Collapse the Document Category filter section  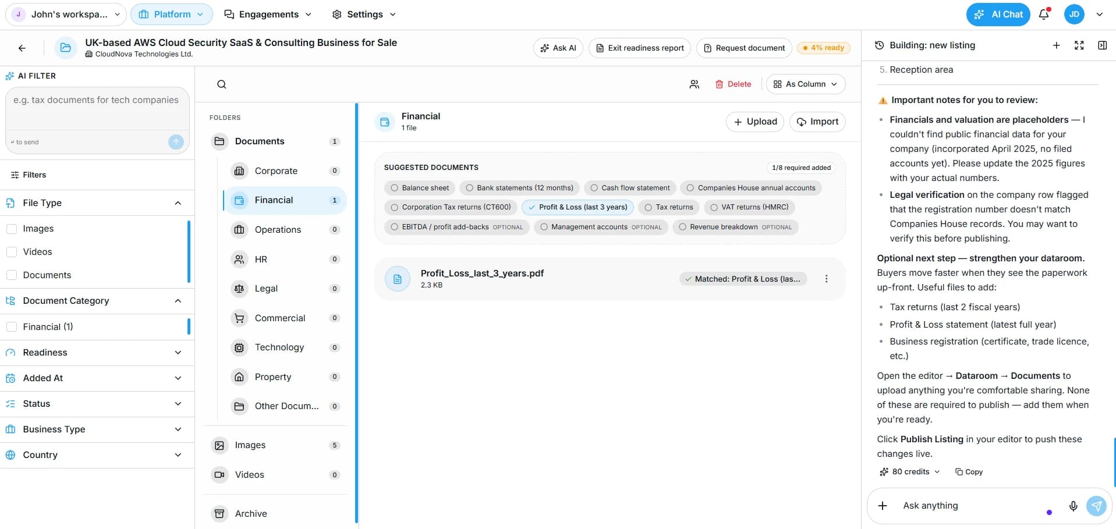point(178,301)
